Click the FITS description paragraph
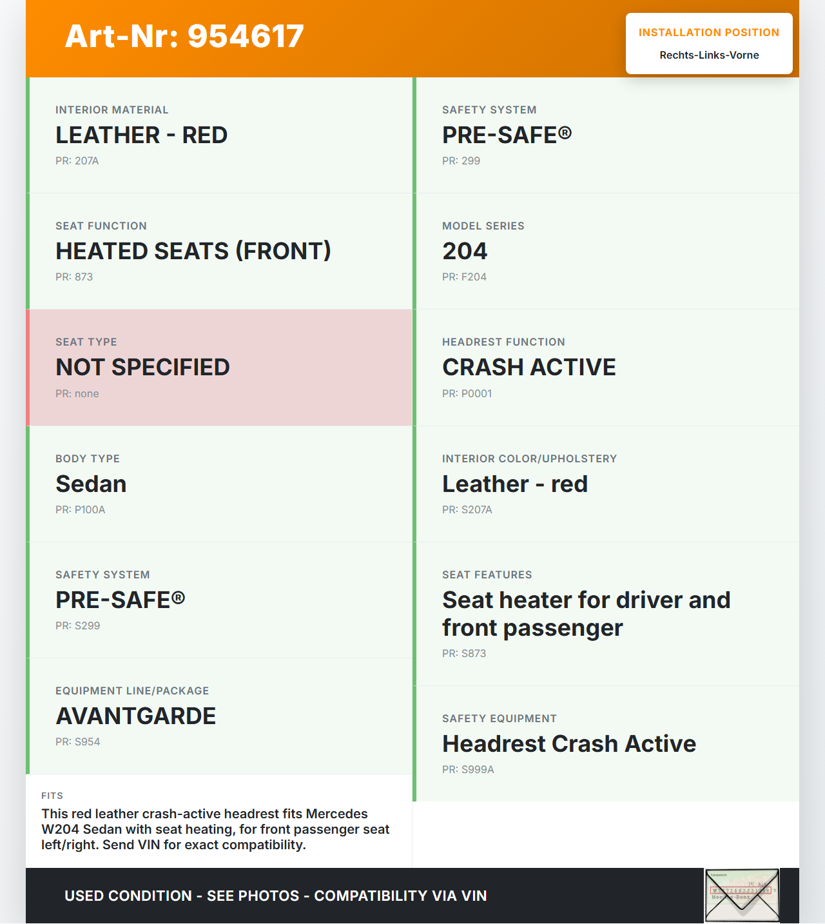 [x=215, y=829]
